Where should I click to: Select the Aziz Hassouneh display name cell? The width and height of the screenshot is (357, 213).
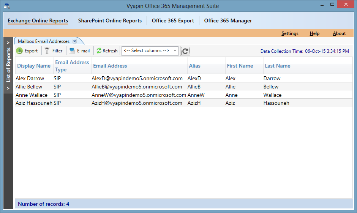pos(34,103)
